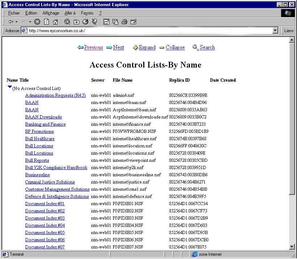This screenshot has height=259, width=297.
Task: Click the Back arrow toolbar button
Action: coord(11,22)
